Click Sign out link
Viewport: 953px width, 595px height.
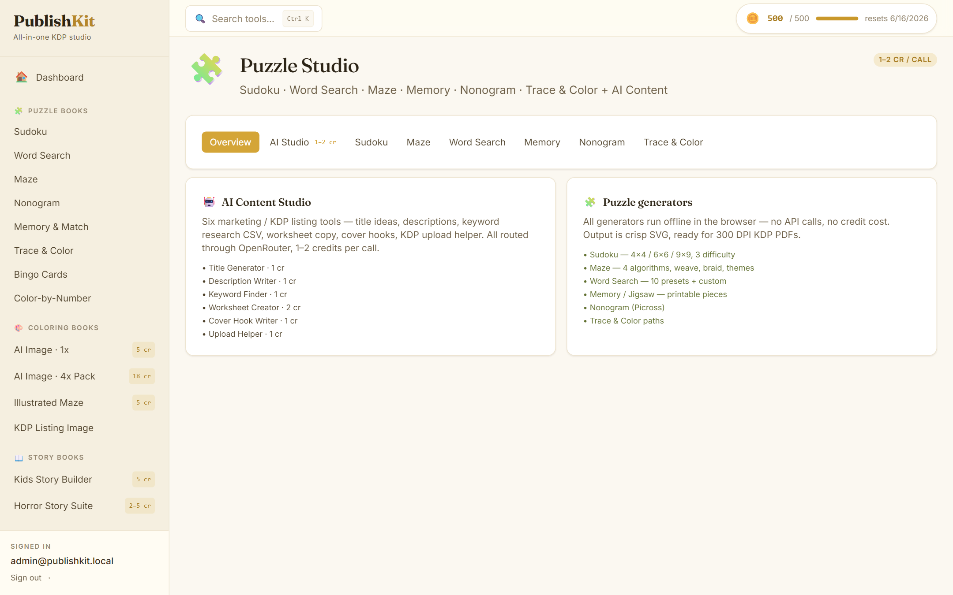point(30,577)
